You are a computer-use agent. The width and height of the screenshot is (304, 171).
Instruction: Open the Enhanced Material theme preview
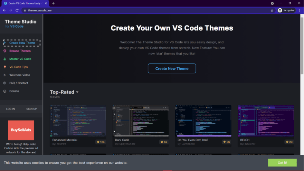pyautogui.click(x=78, y=121)
